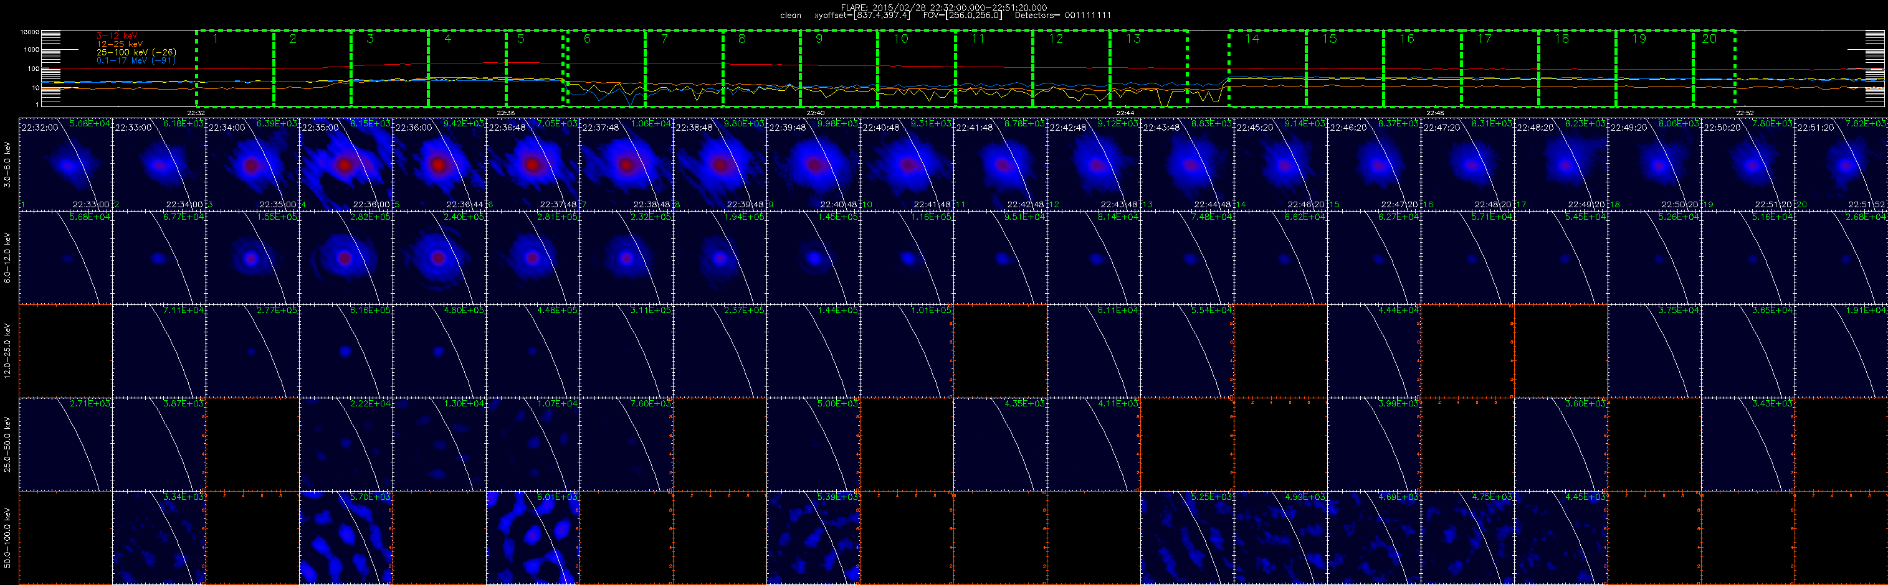Image resolution: width=1888 pixels, height=585 pixels.
Task: Click the yellow '25-100 keV (-26)' legend entry
Action: coord(136,52)
